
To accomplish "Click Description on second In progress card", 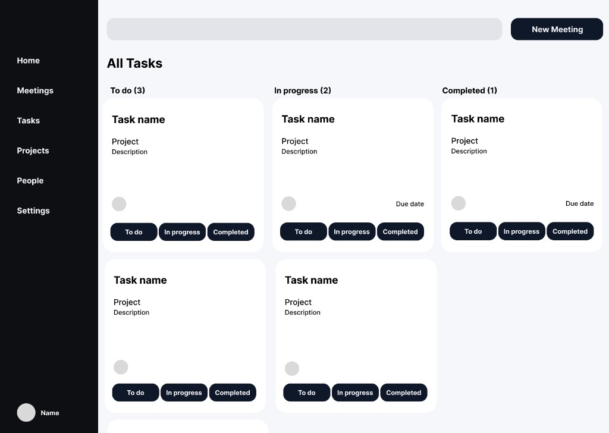I will point(303,313).
